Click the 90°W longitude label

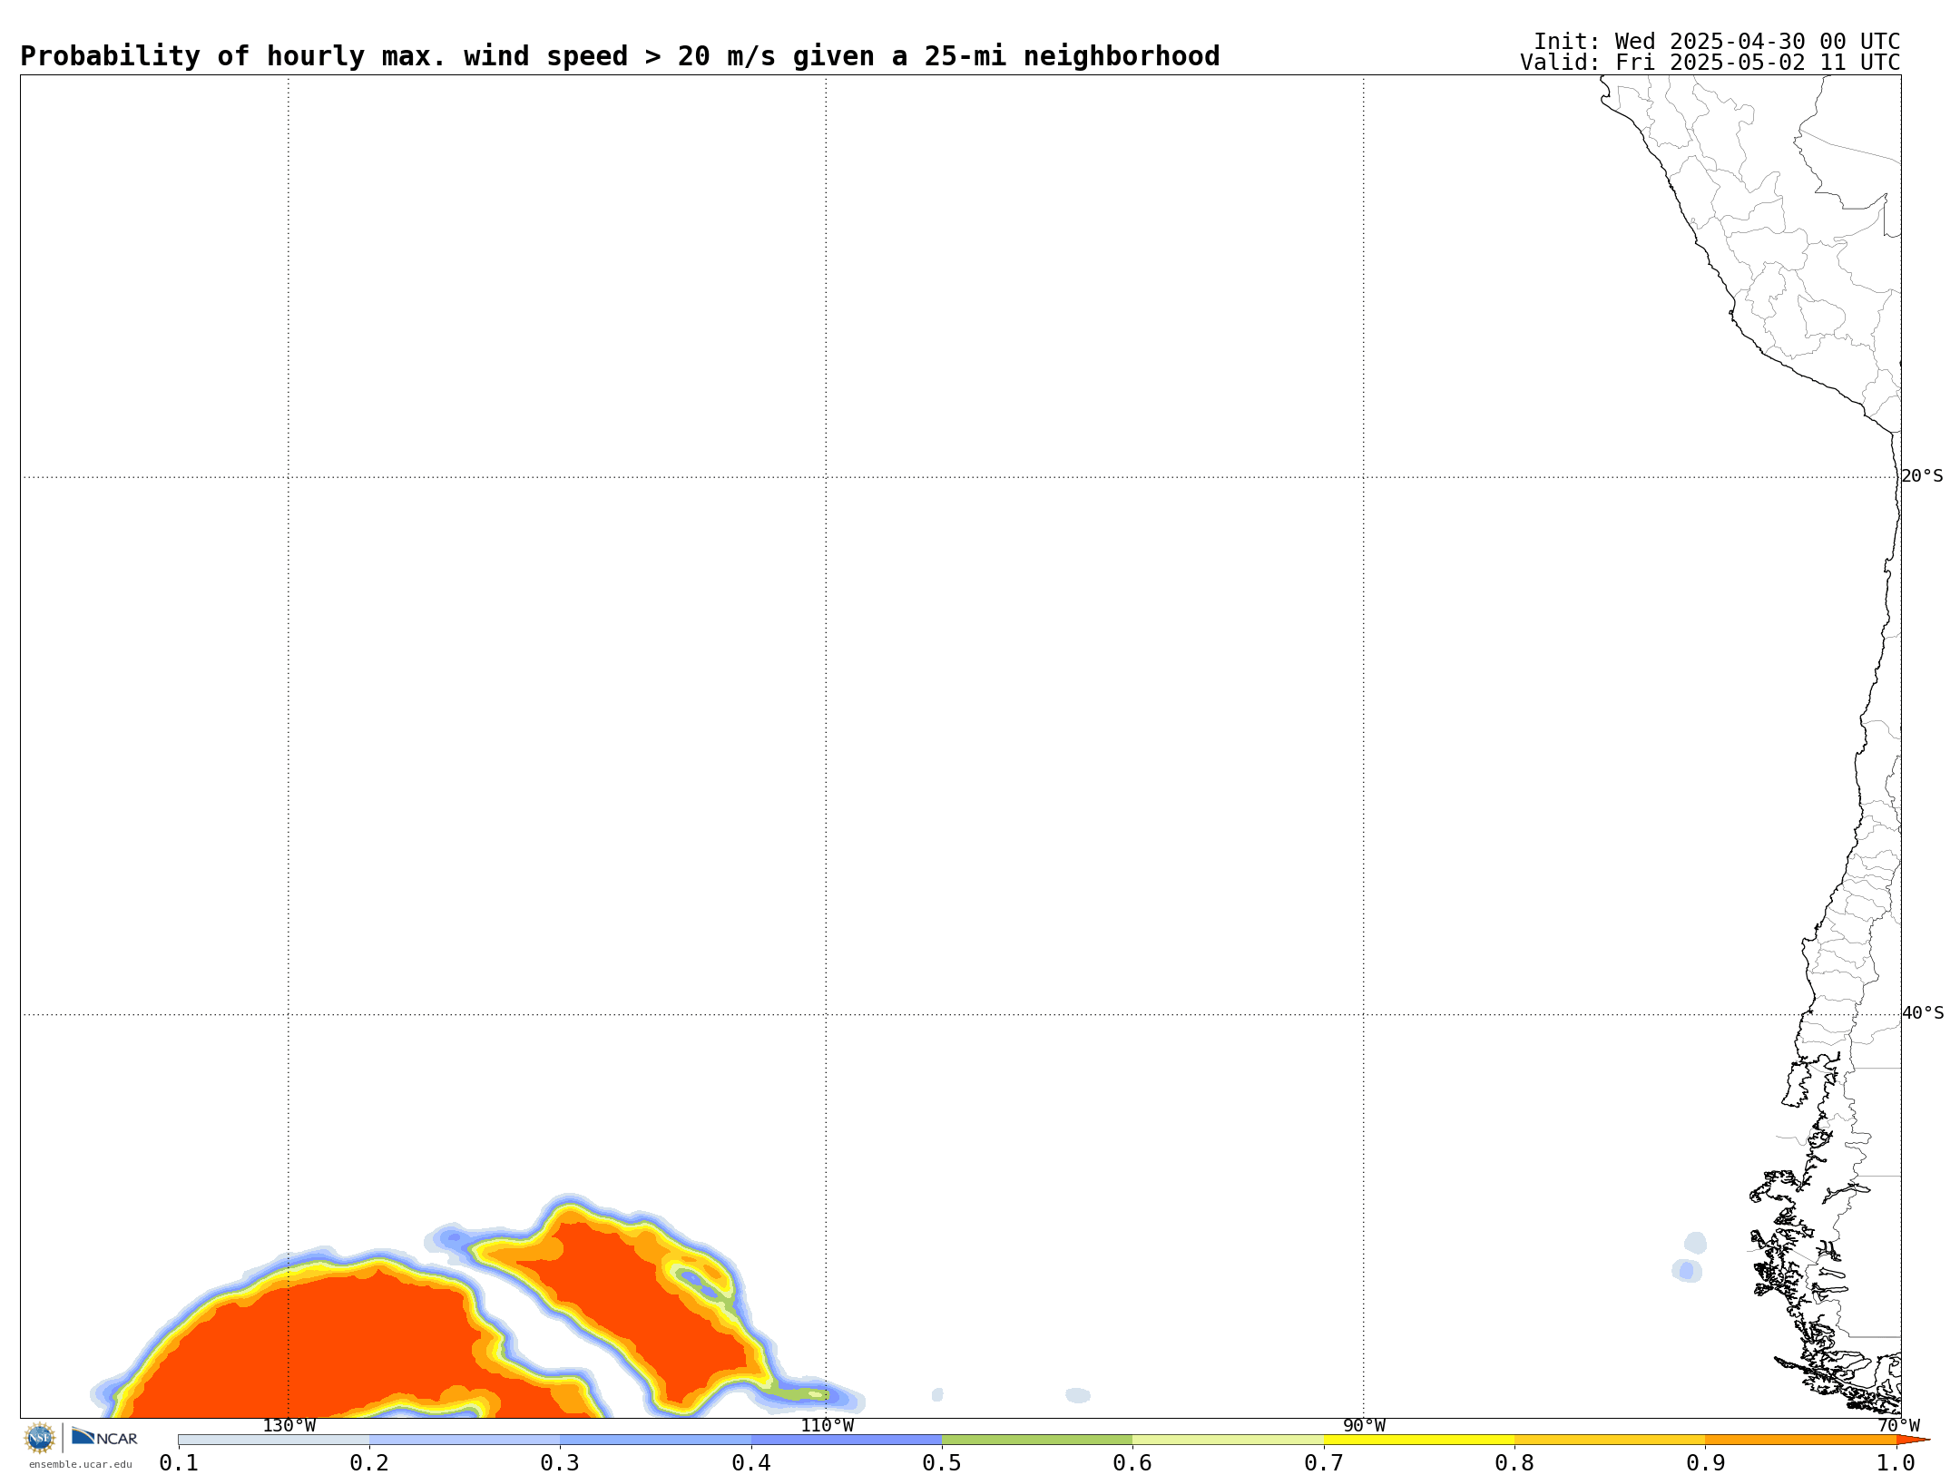1363,1426
